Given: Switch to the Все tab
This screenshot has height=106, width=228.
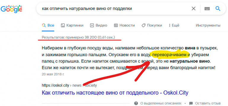Looking at the screenshot, I should pos(48,25).
